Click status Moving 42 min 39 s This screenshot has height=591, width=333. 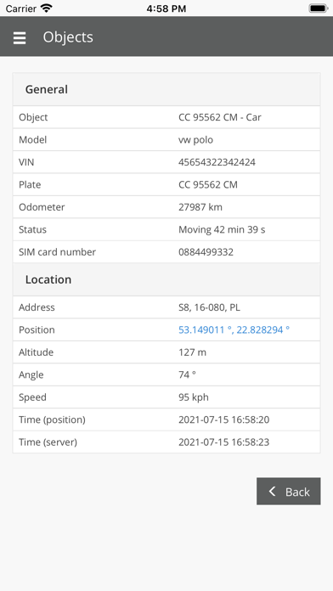coord(222,229)
